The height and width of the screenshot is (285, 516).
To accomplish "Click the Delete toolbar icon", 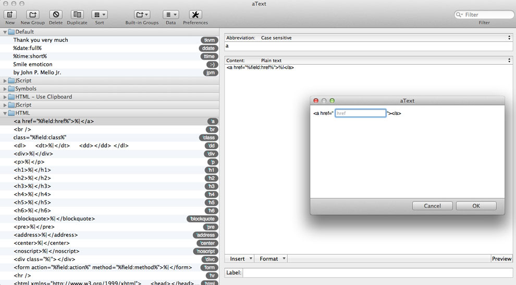I will click(x=56, y=15).
